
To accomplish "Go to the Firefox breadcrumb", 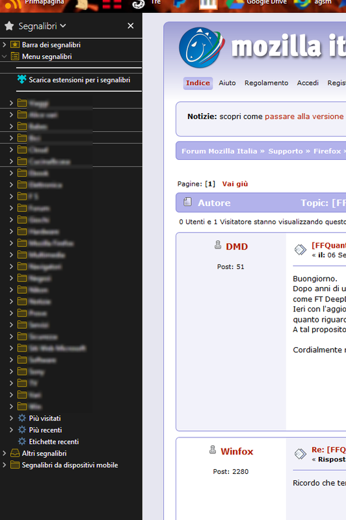I will coord(327,151).
